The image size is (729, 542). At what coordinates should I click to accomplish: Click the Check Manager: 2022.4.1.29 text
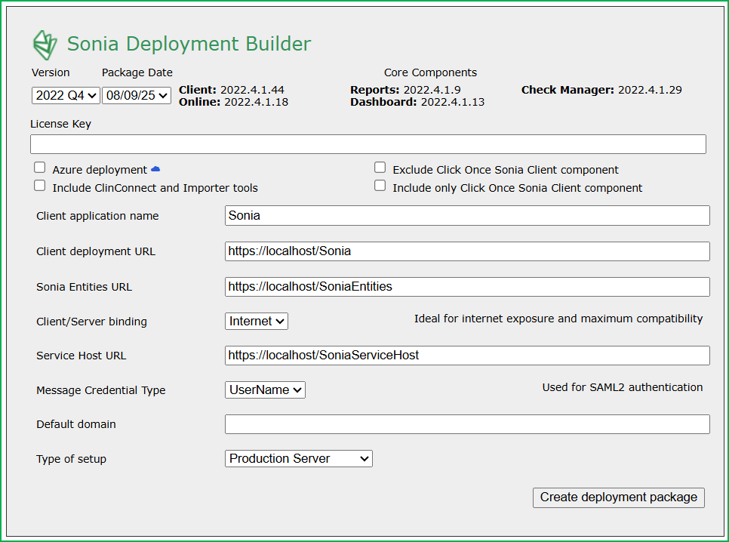coord(601,90)
